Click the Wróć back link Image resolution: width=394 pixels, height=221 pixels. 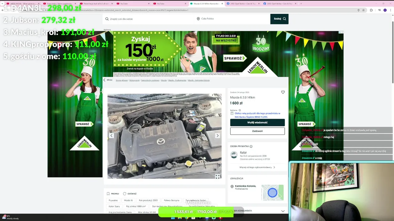(108, 80)
